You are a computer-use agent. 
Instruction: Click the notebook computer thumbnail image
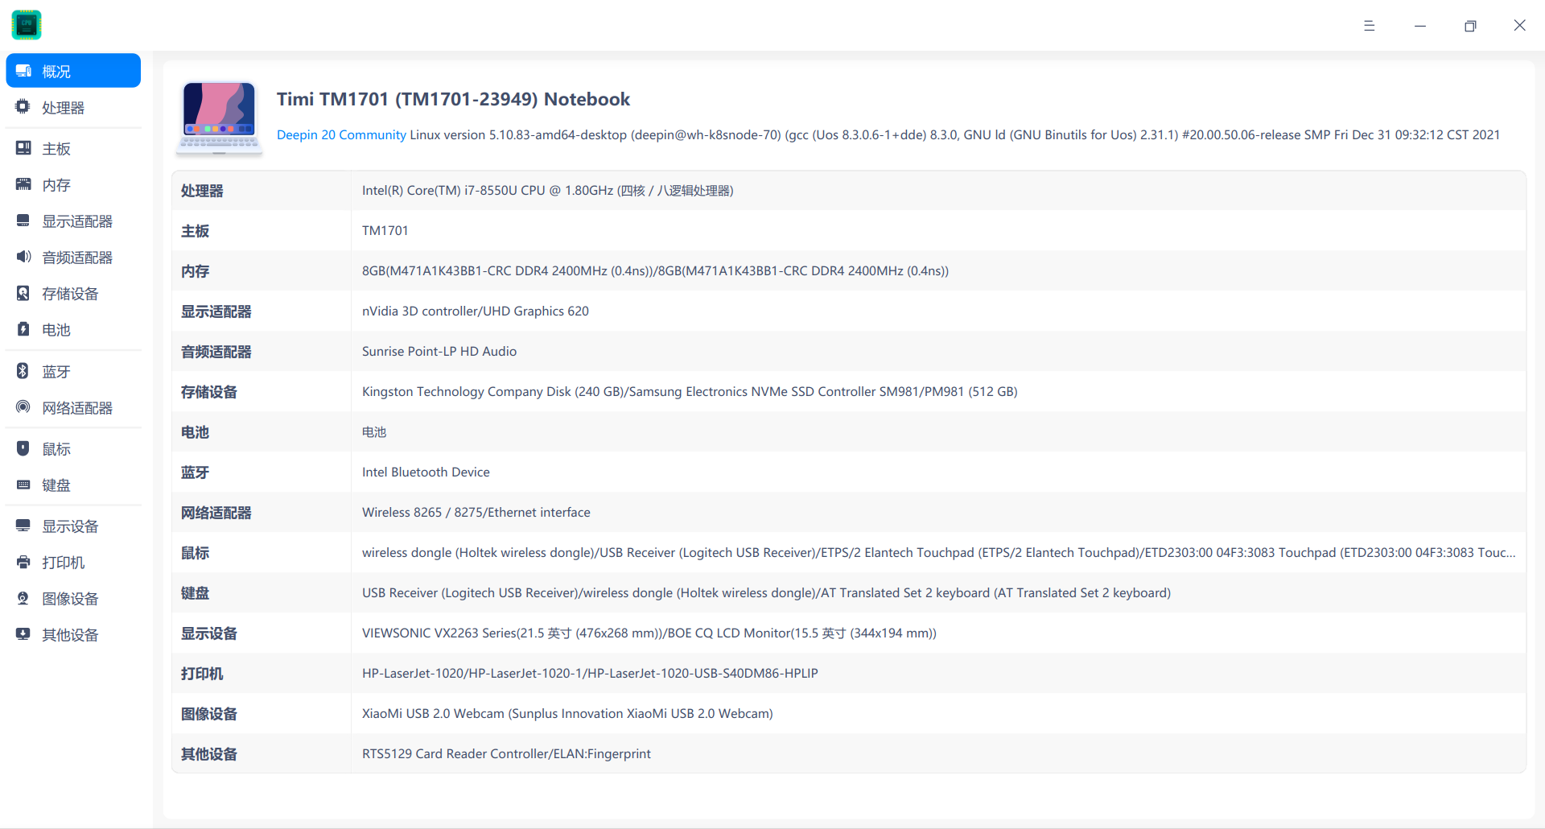[219, 118]
